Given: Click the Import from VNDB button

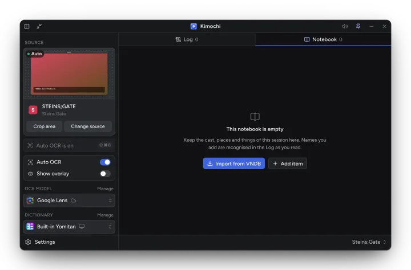Looking at the screenshot, I should [x=234, y=163].
